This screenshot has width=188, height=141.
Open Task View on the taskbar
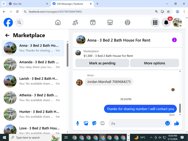click(66, 138)
